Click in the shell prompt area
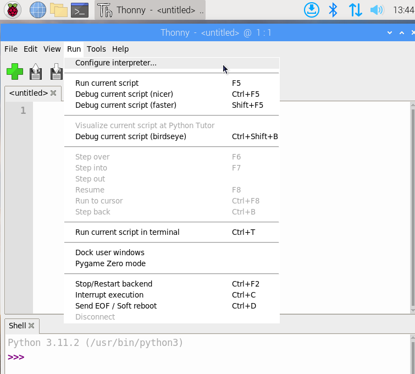Viewport: 415px width, 374px height. [x=207, y=357]
